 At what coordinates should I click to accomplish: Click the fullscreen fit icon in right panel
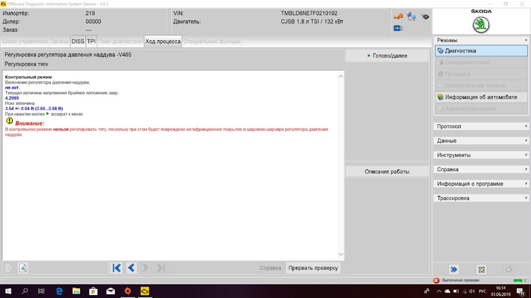click(x=481, y=269)
